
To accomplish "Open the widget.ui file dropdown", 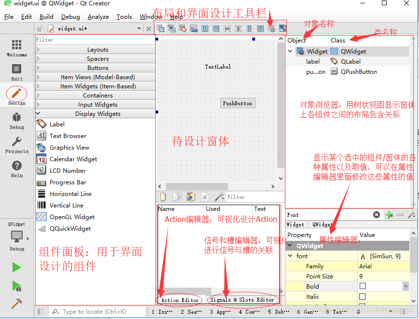I will point(139,28).
